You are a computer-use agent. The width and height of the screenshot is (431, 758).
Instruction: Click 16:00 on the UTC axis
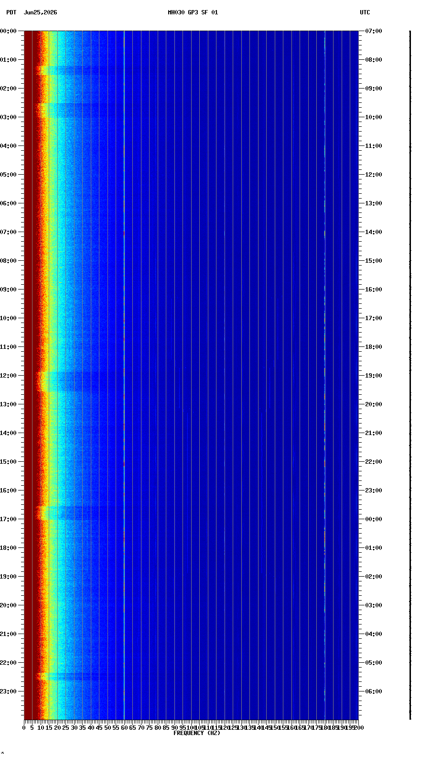[374, 290]
